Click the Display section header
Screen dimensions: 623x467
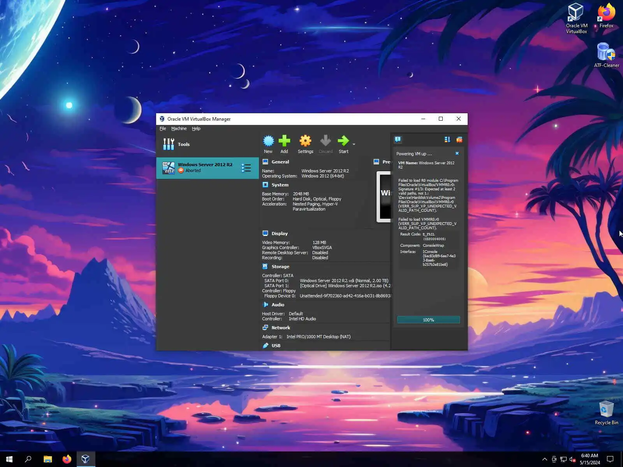coord(280,233)
